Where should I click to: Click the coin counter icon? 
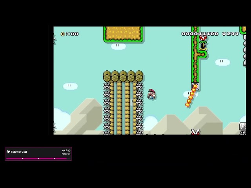coord(63,34)
